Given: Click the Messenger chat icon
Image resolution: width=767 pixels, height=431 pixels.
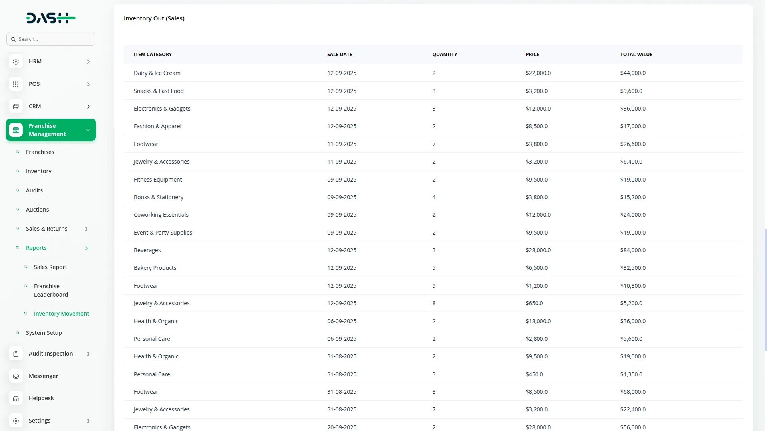Looking at the screenshot, I should coord(16,376).
